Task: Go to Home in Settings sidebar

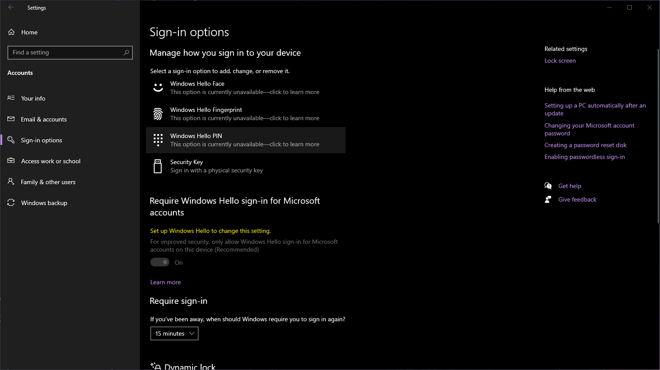Action: tap(70, 32)
